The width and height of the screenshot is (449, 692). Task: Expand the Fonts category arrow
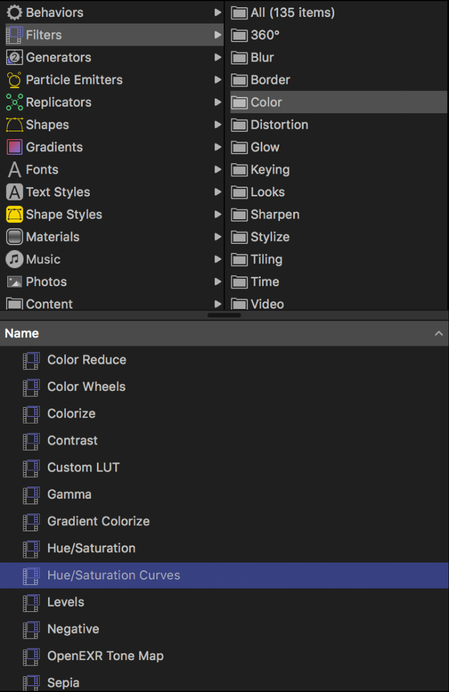(217, 169)
